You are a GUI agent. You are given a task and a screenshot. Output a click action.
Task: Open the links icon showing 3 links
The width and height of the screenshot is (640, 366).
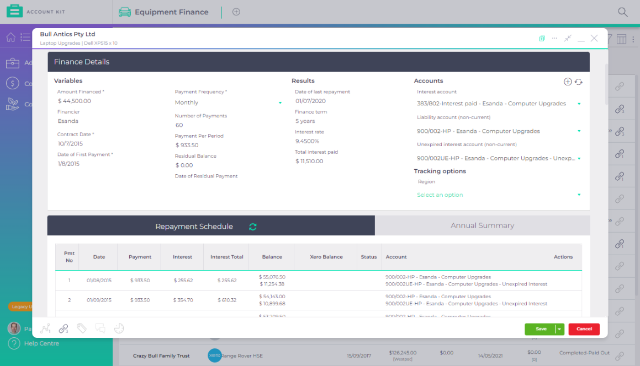(x=64, y=329)
